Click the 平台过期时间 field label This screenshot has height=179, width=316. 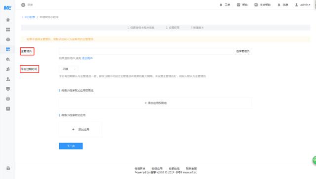tap(29, 69)
